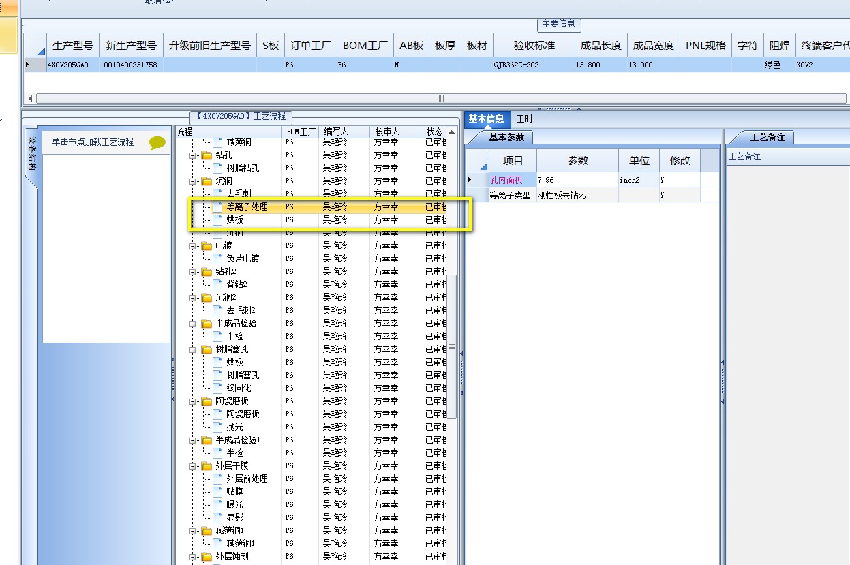This screenshot has height=565, width=850.
Task: Click the document icon beside 曝光
Action: 217,504
